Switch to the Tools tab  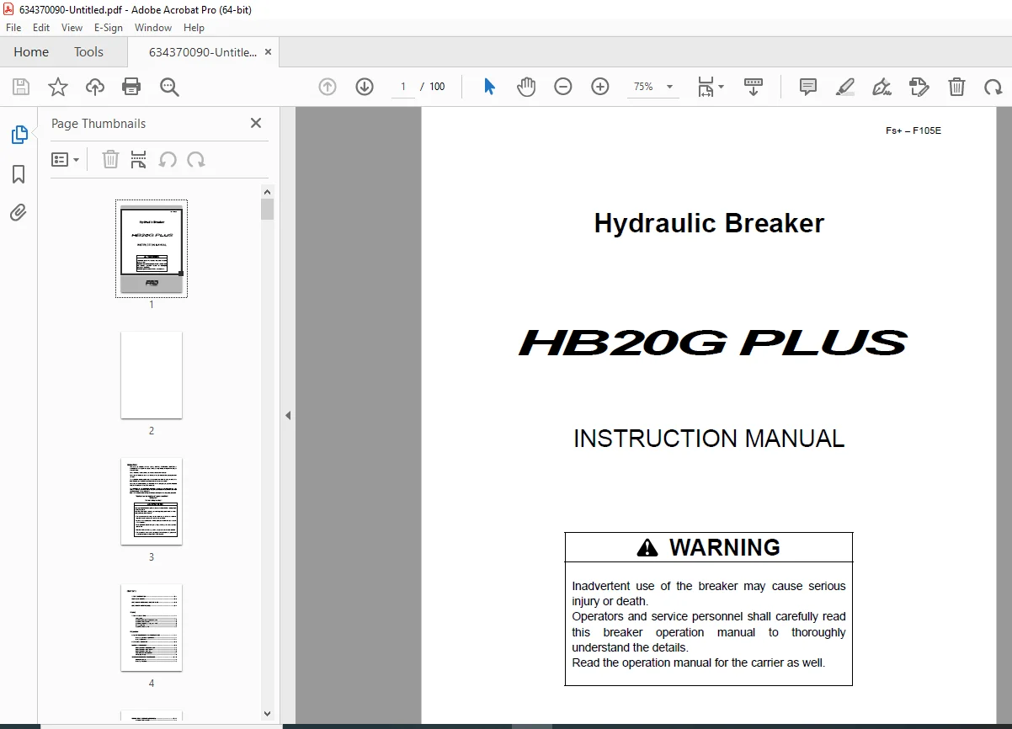[x=88, y=52]
